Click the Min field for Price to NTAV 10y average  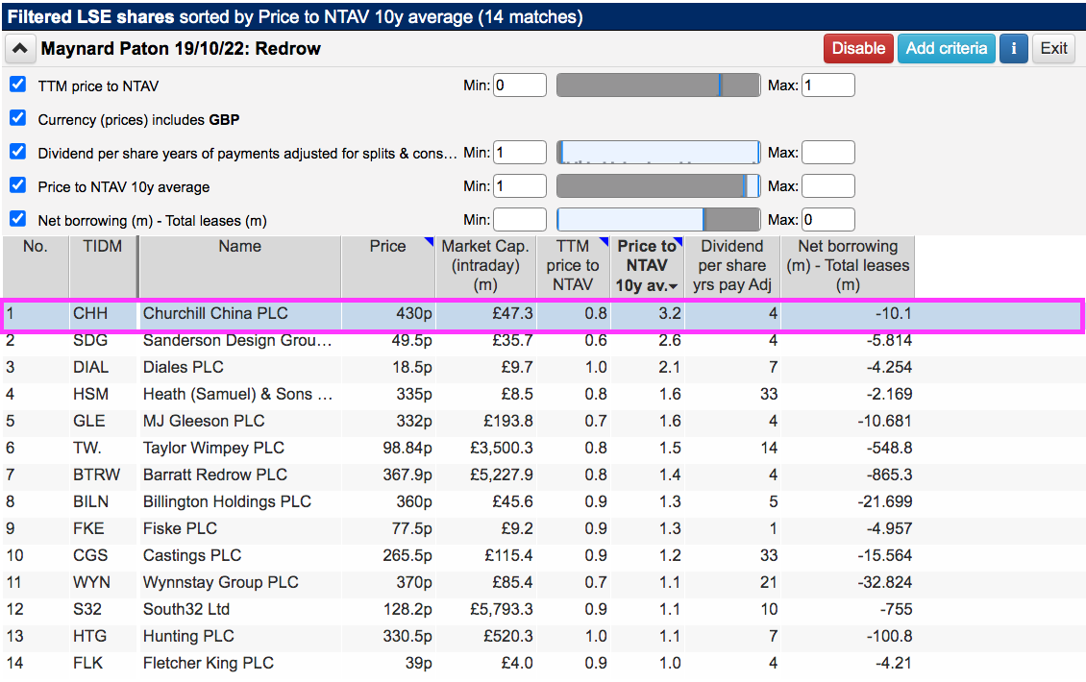point(519,185)
